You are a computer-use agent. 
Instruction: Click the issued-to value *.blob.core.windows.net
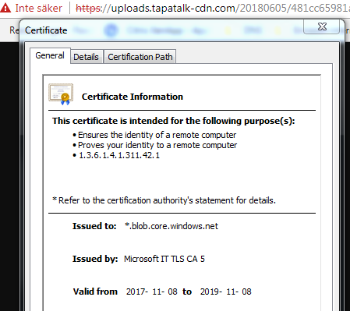171,226
